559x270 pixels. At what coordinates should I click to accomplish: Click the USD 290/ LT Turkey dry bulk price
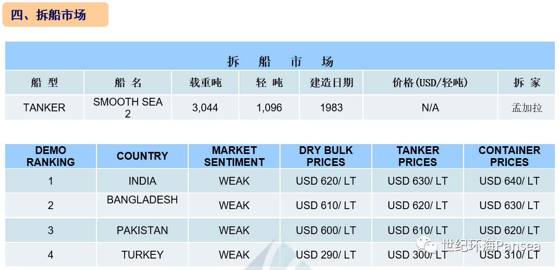click(x=326, y=255)
